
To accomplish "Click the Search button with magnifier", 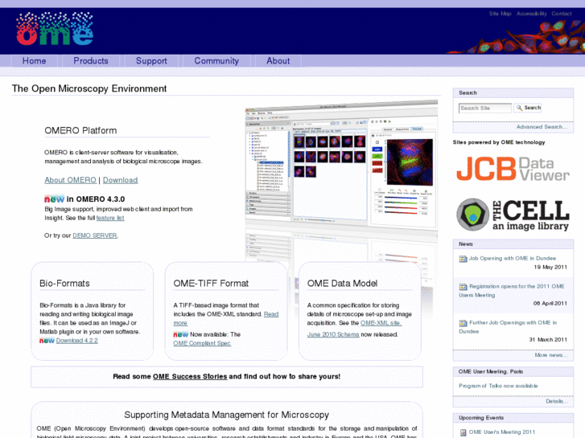I will tap(528, 108).
